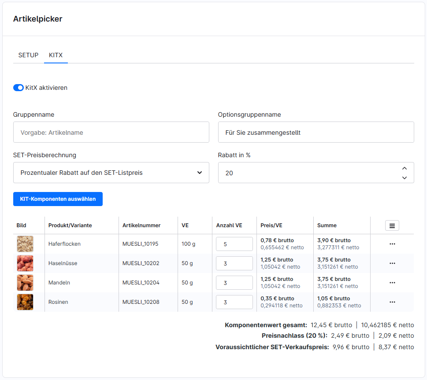Open the three-dot menu for Mandeln
The width and height of the screenshot is (427, 380).
coord(392,283)
